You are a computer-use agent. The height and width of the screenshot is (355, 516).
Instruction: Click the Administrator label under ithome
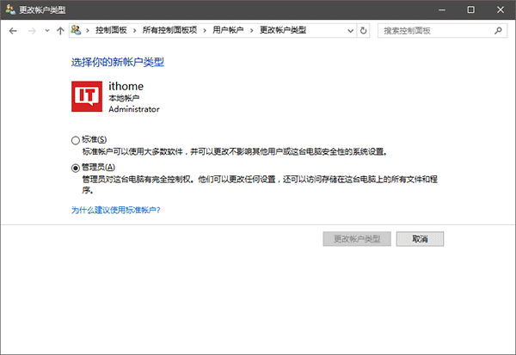point(134,109)
